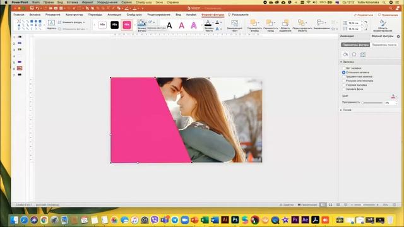
Task: Click the Примечания (Comments) button top right
Action: 388,15
